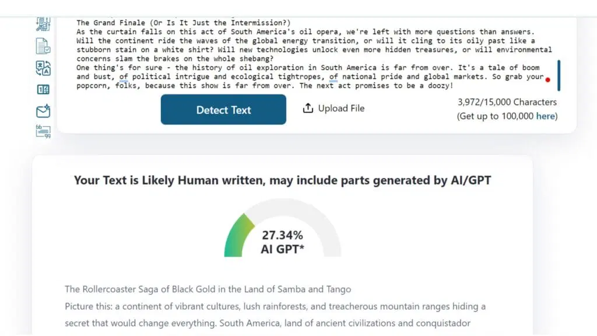597x336 pixels.
Task: Open the plagiarism checker sidebar icon
Action: pos(43,23)
